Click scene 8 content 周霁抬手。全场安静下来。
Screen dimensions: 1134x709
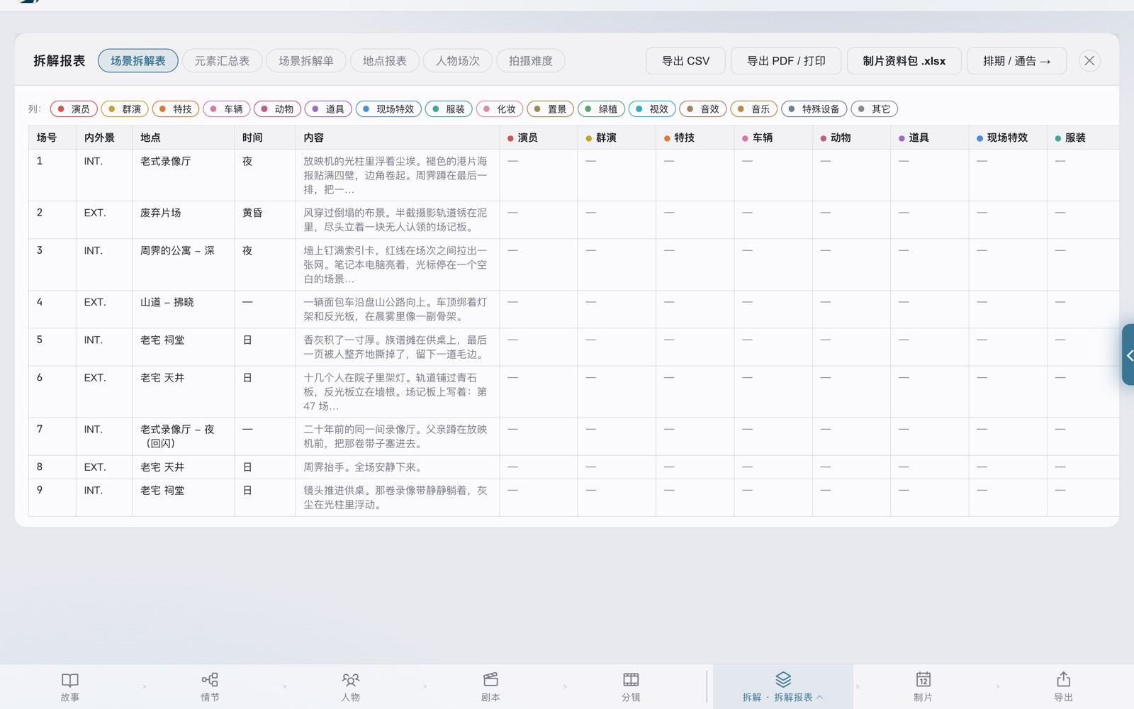[397, 467]
